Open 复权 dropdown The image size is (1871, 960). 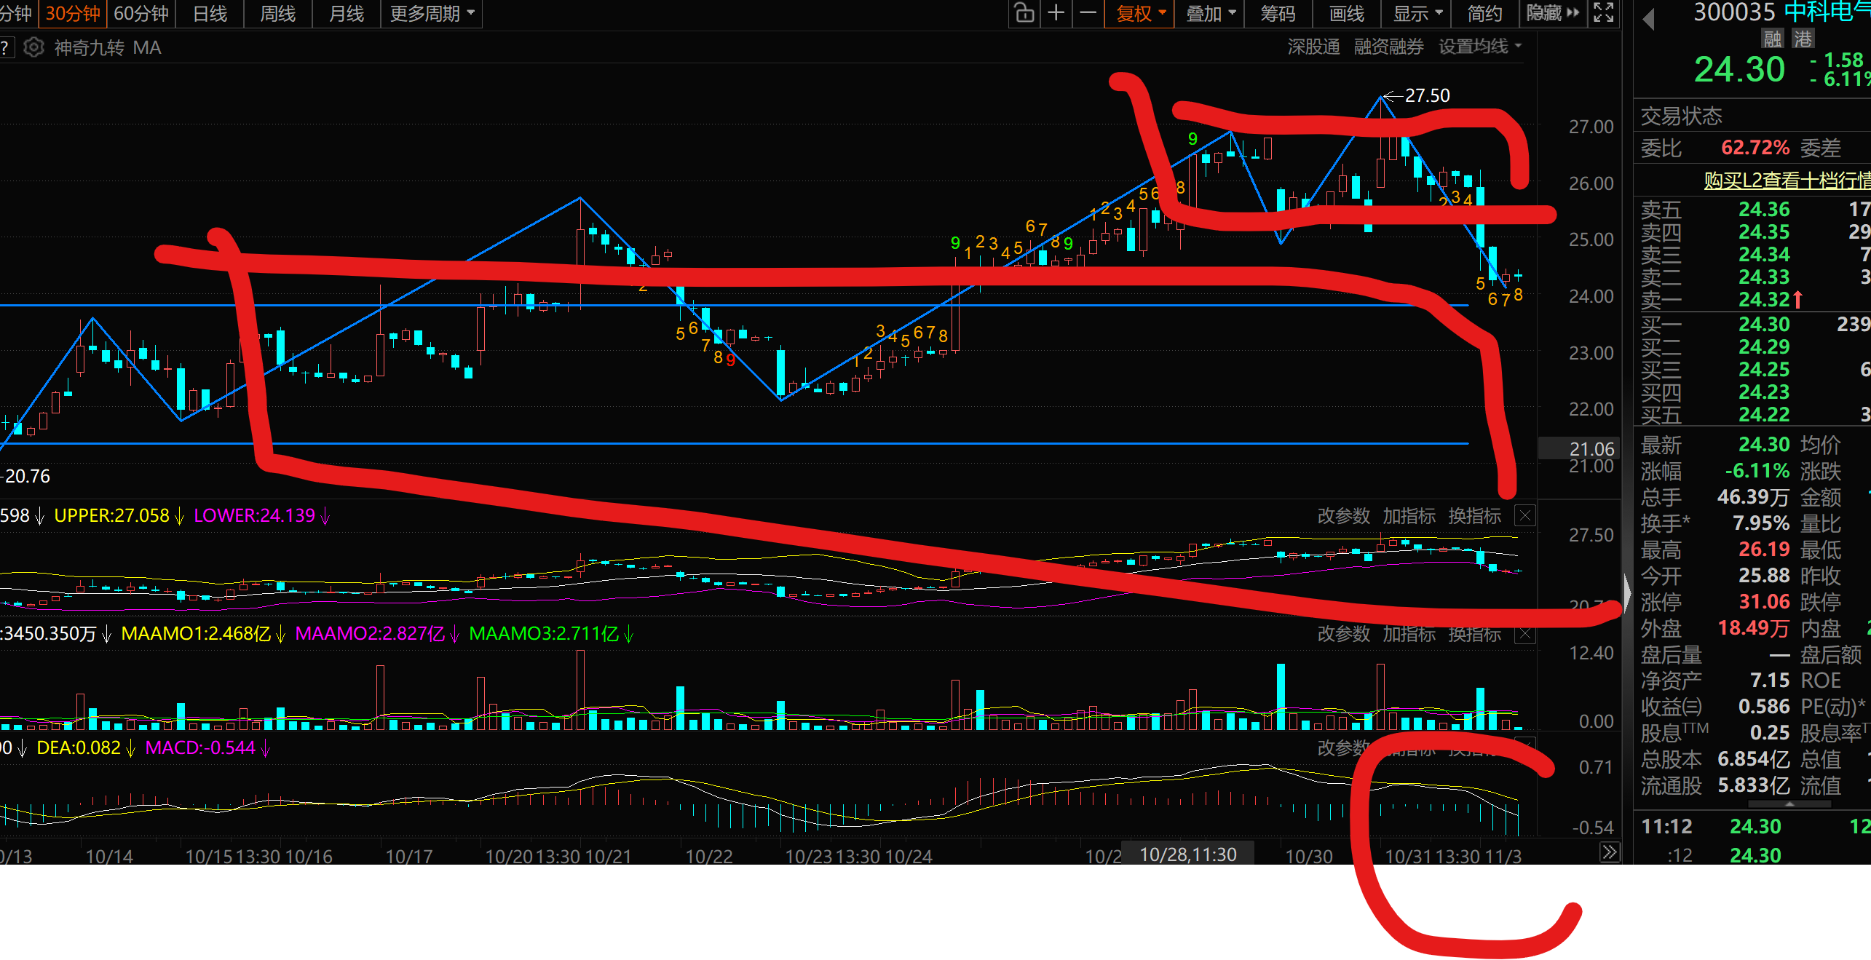click(1141, 13)
